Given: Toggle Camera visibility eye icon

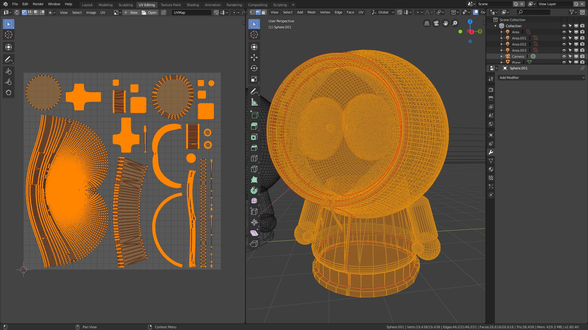Looking at the screenshot, I should [564, 57].
